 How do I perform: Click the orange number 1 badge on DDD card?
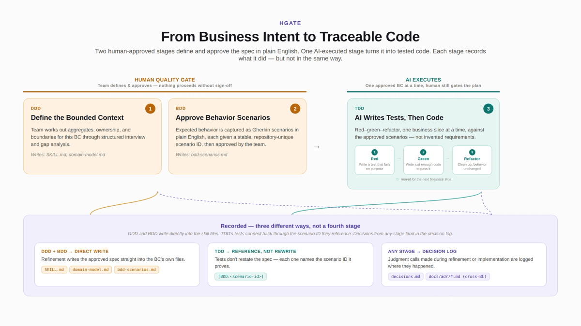click(x=150, y=109)
